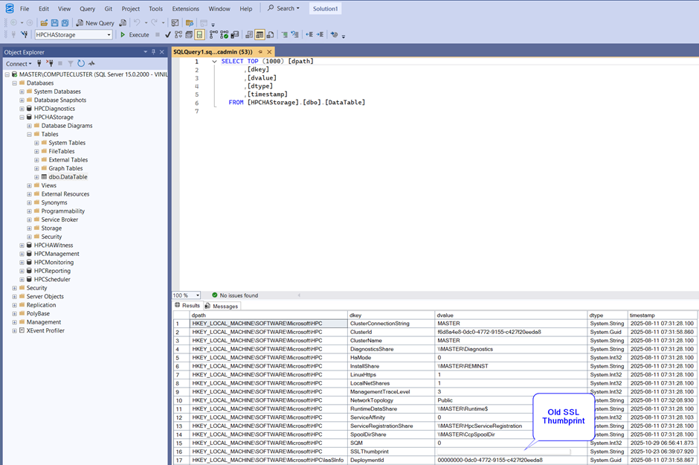699x465 pixels.
Task: Switch to the Messages tab
Action: pyautogui.click(x=225, y=306)
